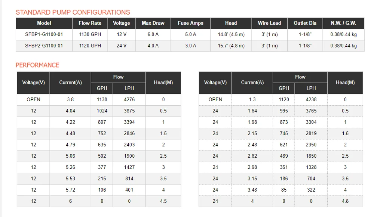
Task: Click the 4276 LPH value cell
Action: coord(129,100)
